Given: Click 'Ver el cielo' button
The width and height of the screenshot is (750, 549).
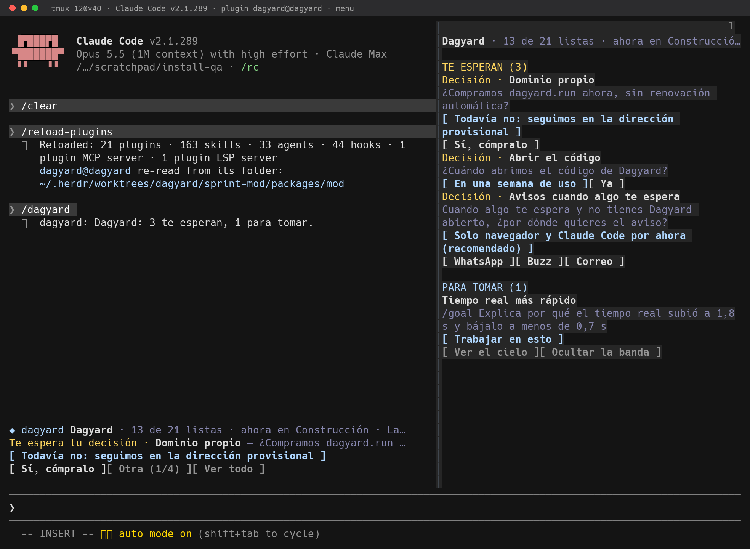Looking at the screenshot, I should coord(491,352).
